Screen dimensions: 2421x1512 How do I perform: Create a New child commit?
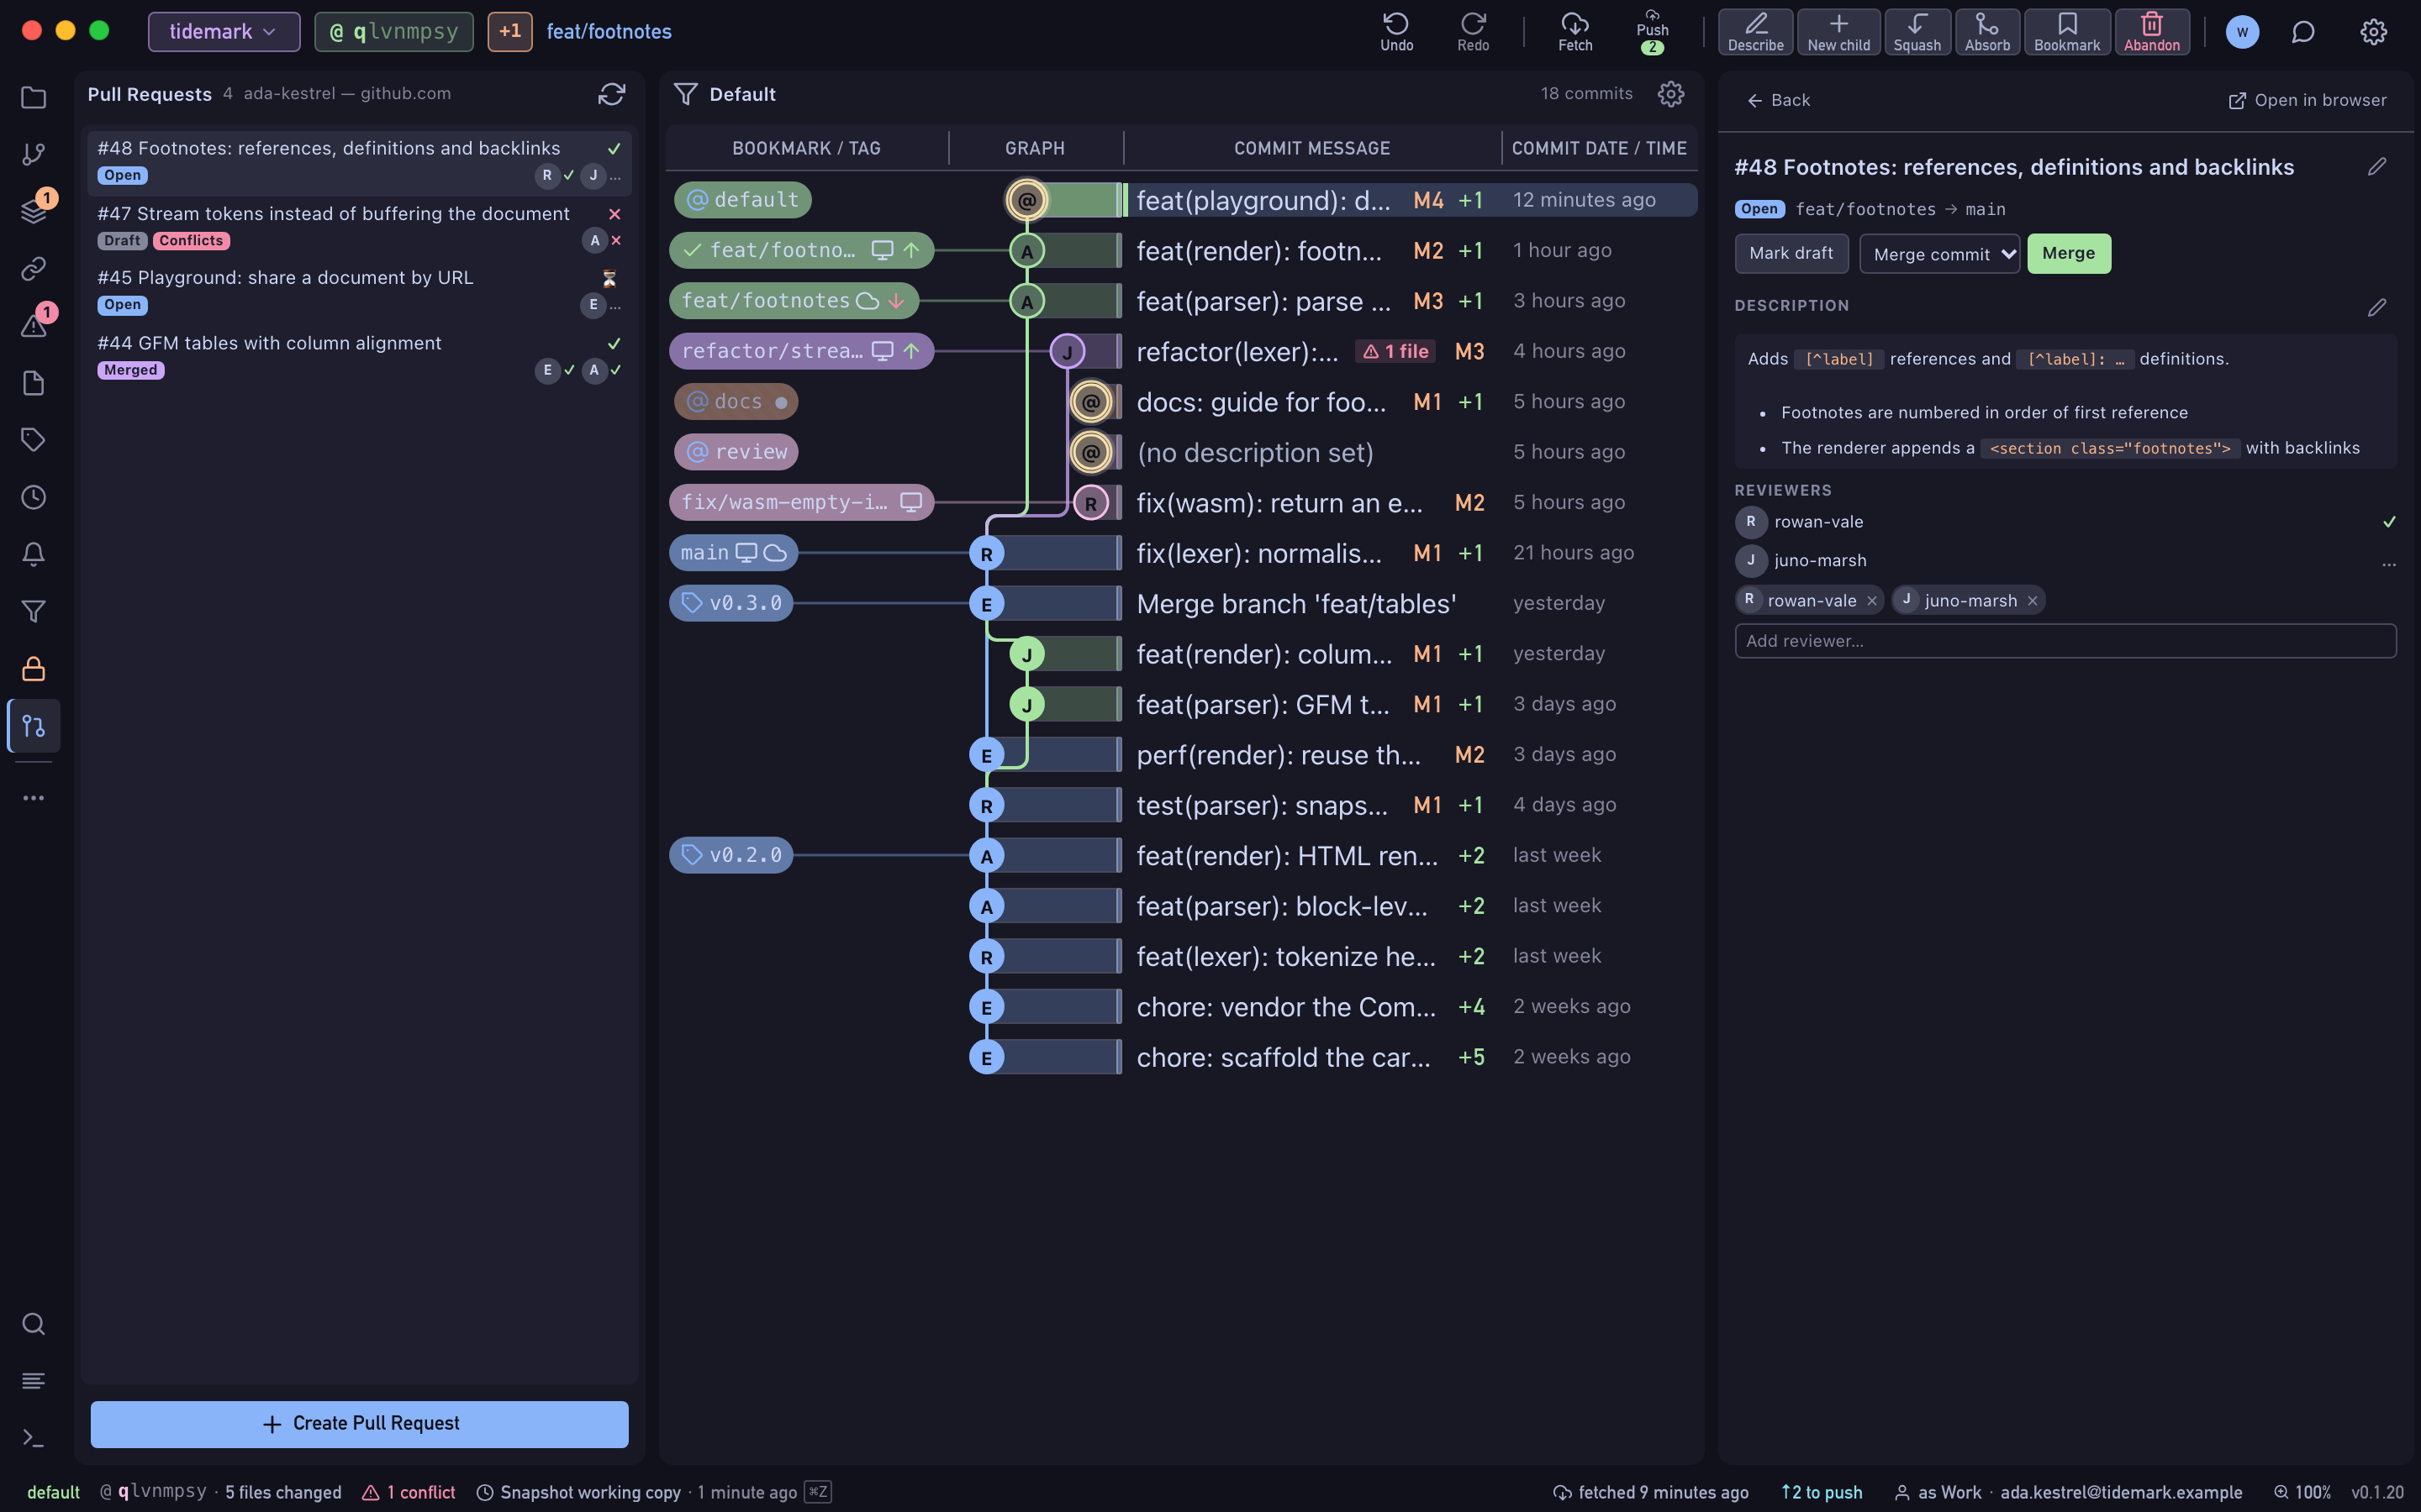[x=1838, y=32]
